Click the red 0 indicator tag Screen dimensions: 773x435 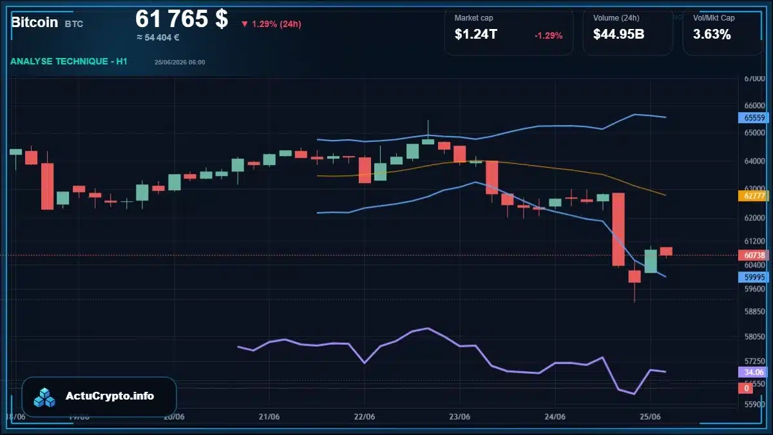pos(746,388)
